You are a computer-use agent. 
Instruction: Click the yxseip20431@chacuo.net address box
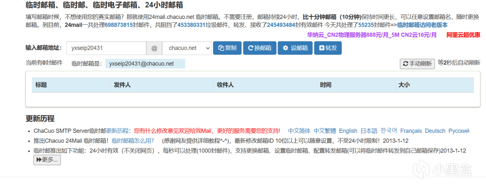coord(145,64)
